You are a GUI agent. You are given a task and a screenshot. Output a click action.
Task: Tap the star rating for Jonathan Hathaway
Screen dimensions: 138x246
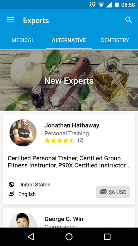[x=59, y=141]
